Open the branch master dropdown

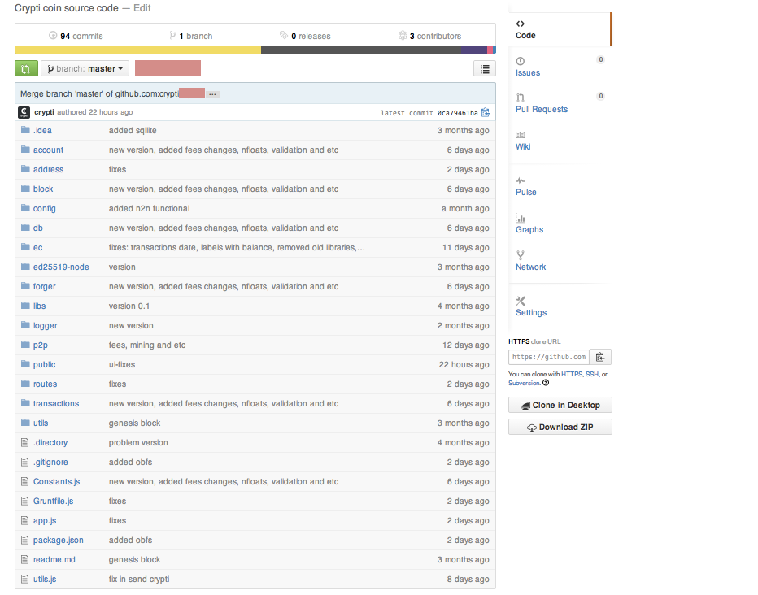pos(85,68)
